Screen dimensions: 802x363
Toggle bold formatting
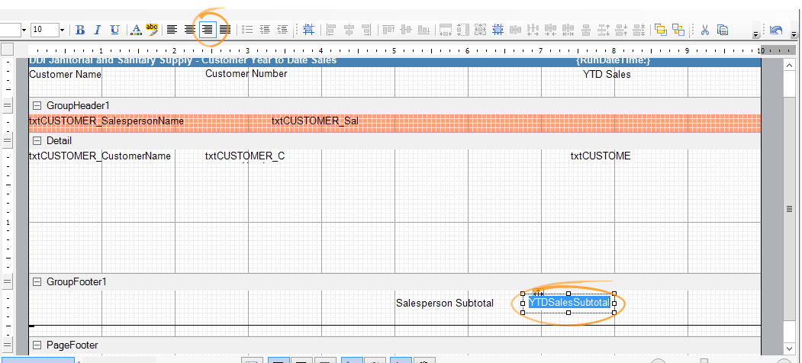[x=80, y=30]
